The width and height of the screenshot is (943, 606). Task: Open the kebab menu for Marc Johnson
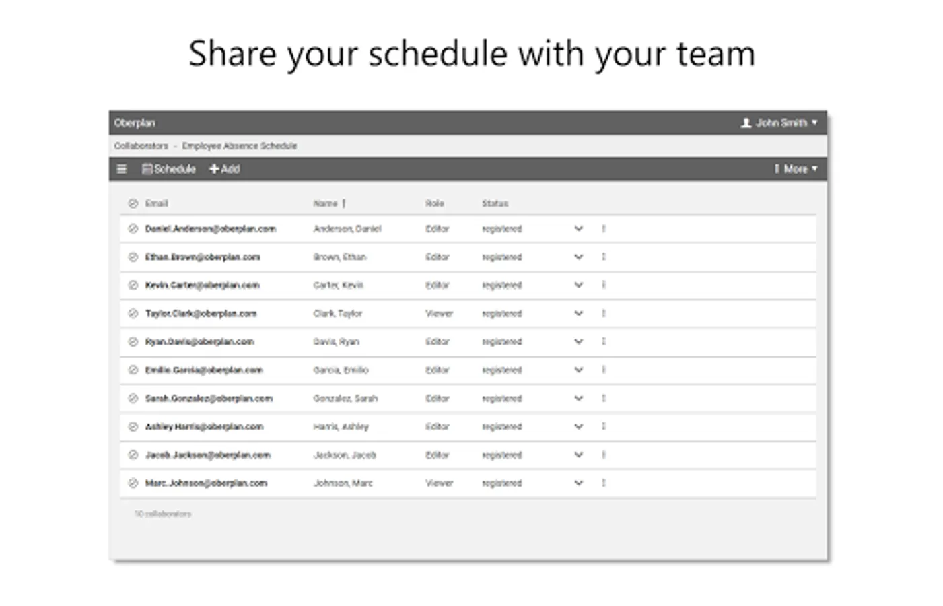pos(604,483)
